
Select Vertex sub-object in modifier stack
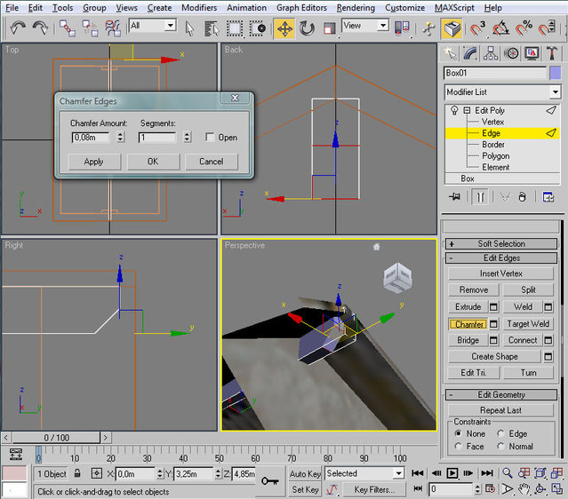[x=492, y=122]
